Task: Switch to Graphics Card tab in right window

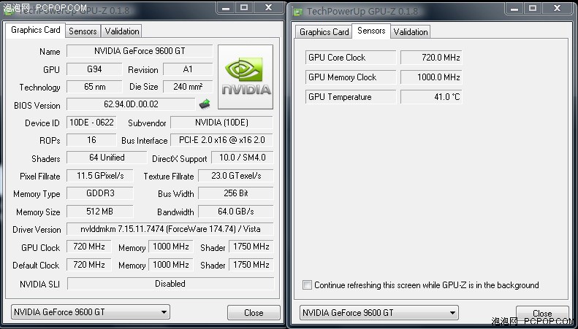Action: 324,32
